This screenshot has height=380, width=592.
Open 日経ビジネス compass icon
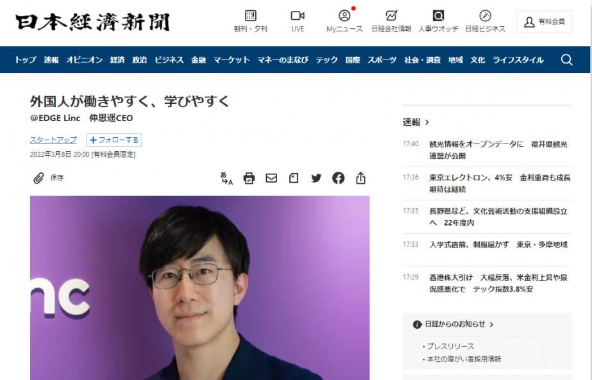point(485,15)
